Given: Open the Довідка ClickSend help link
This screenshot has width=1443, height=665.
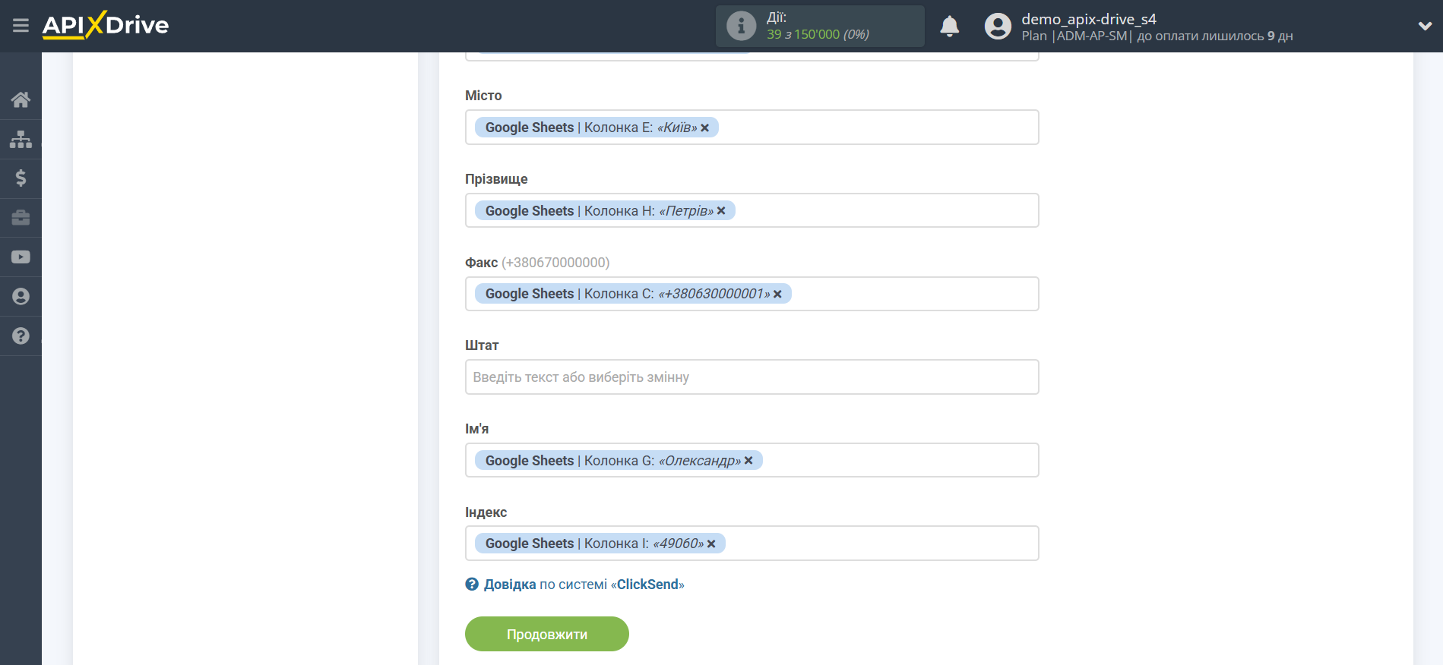Looking at the screenshot, I should coord(584,585).
